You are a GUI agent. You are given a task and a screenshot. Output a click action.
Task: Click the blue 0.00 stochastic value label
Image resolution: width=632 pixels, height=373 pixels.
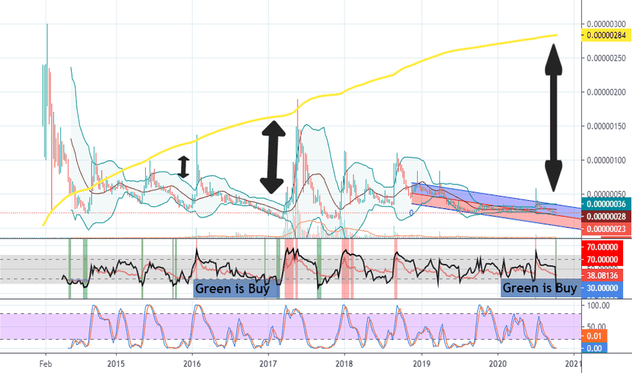(595, 349)
